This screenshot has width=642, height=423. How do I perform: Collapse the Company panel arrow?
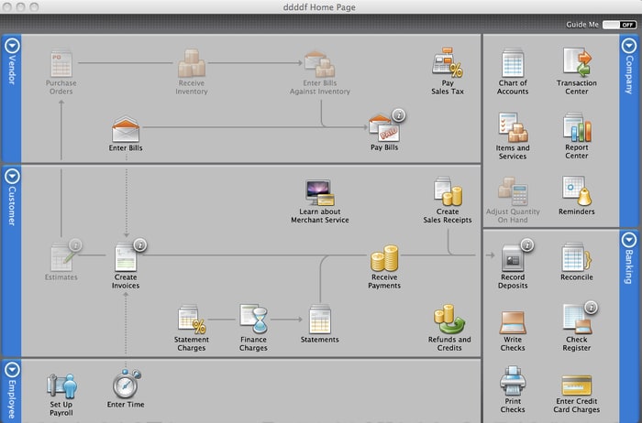[x=629, y=46]
